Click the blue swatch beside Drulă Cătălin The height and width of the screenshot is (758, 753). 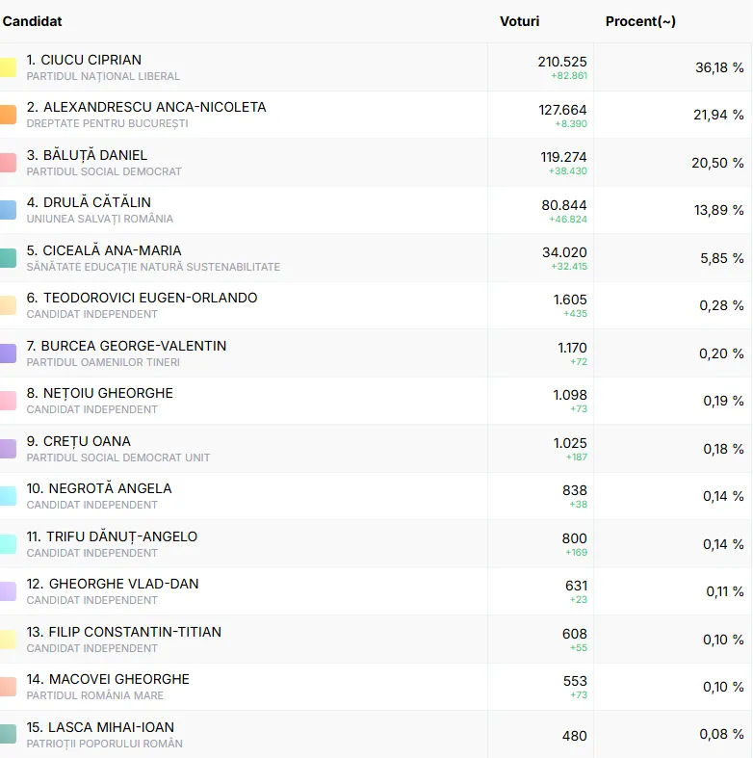8,210
